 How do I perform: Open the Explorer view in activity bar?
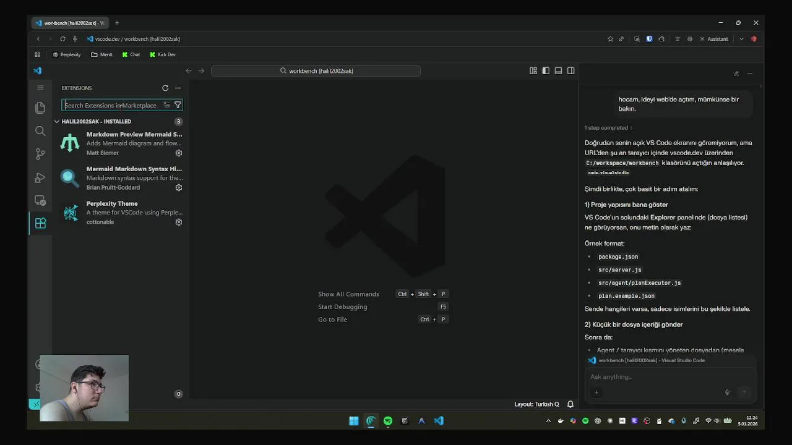(40, 108)
